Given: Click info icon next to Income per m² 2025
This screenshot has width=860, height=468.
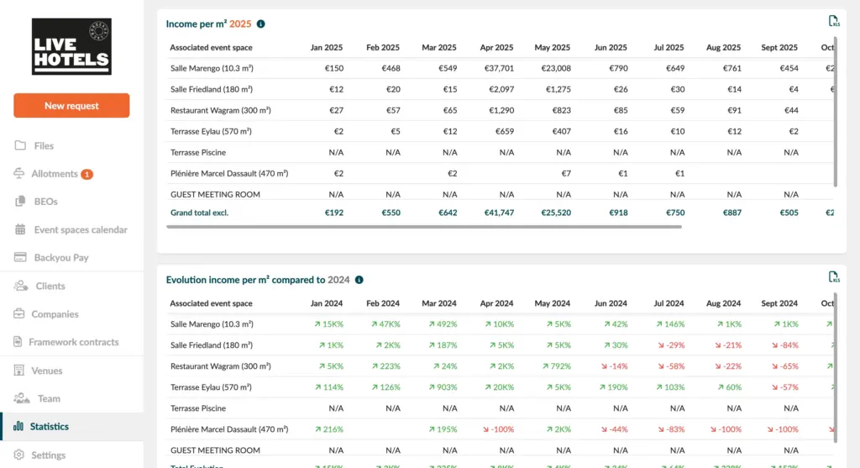Looking at the screenshot, I should (x=261, y=24).
